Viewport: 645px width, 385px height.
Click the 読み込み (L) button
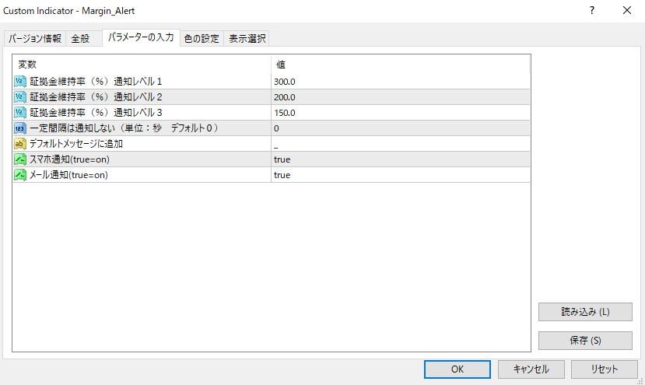click(x=585, y=312)
